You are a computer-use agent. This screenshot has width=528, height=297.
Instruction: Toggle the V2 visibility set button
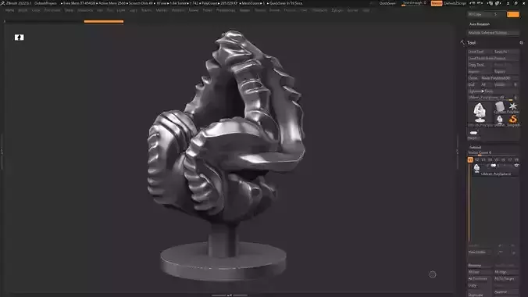point(476,159)
